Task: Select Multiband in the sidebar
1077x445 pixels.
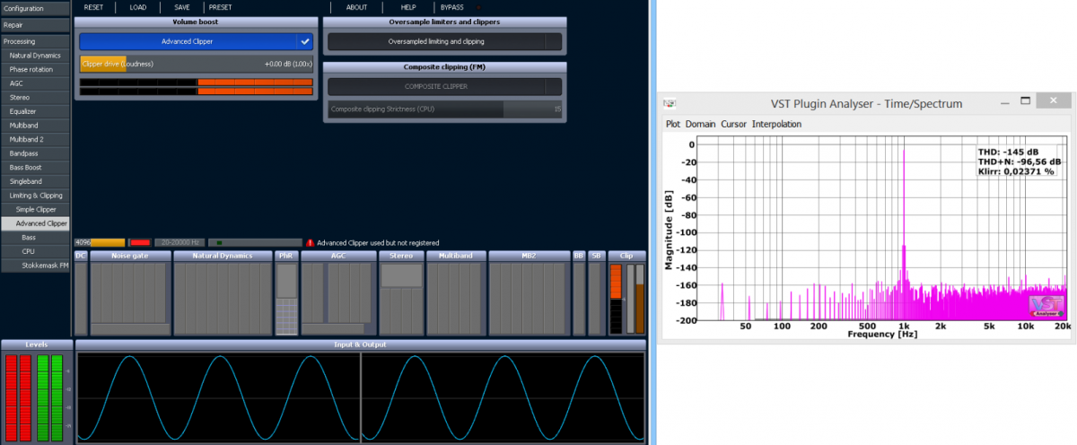Action: [x=34, y=126]
